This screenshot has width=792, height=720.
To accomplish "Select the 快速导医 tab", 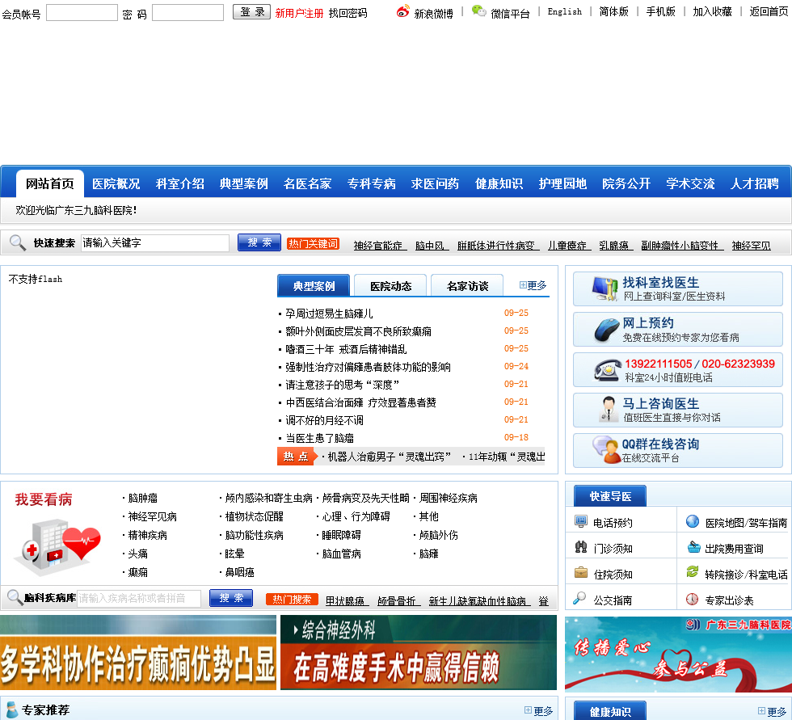I will pos(610,496).
